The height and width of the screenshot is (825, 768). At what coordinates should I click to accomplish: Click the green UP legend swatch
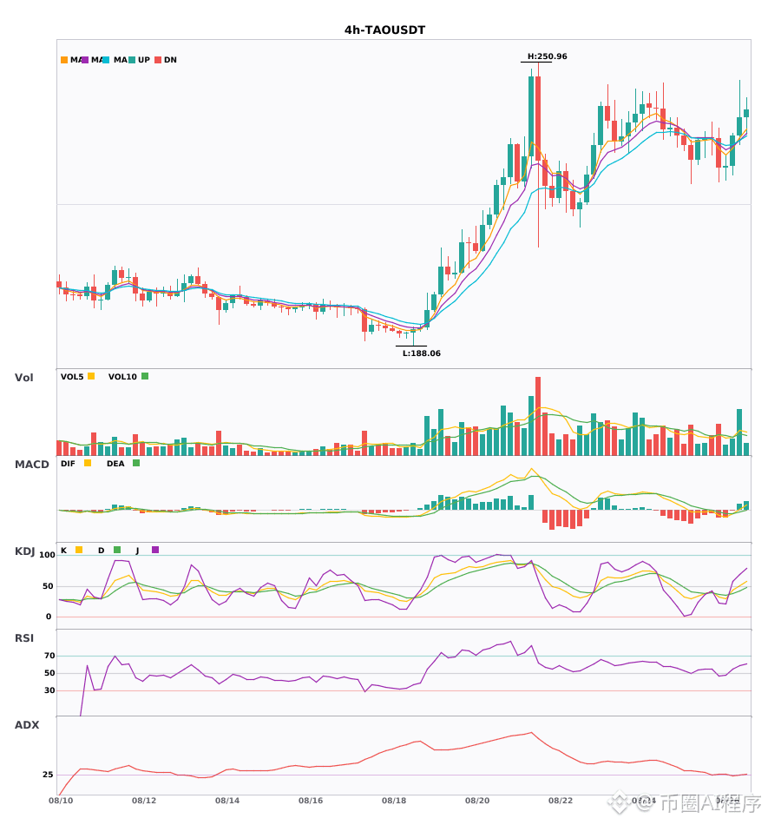click(131, 60)
